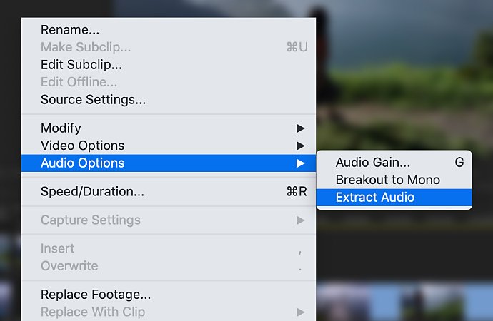Image resolution: width=493 pixels, height=321 pixels.
Task: Click the Modify submenu arrow
Action: coord(300,128)
